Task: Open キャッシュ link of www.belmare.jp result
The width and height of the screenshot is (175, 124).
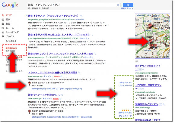Action: (48, 76)
